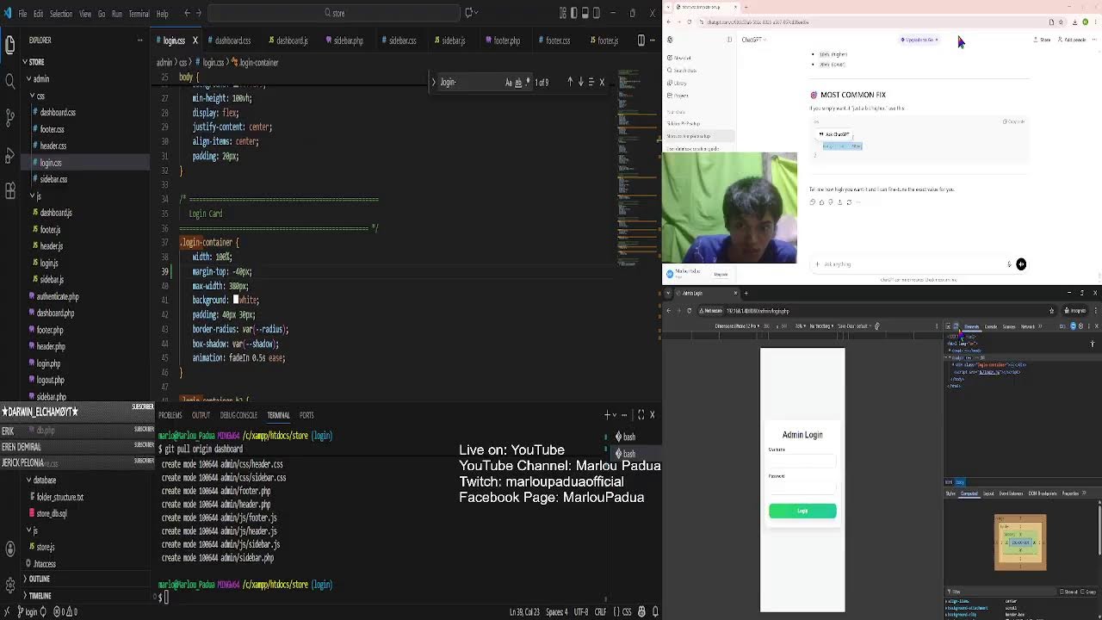Switch to PORTS panel tab
This screenshot has height=620, width=1102.
tap(306, 415)
